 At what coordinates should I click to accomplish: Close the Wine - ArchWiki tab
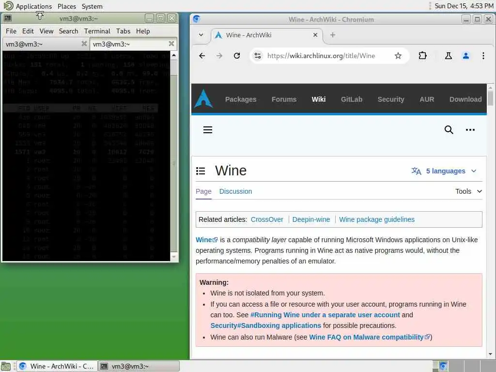point(315,35)
